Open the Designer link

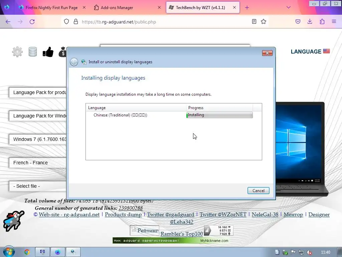(319, 215)
